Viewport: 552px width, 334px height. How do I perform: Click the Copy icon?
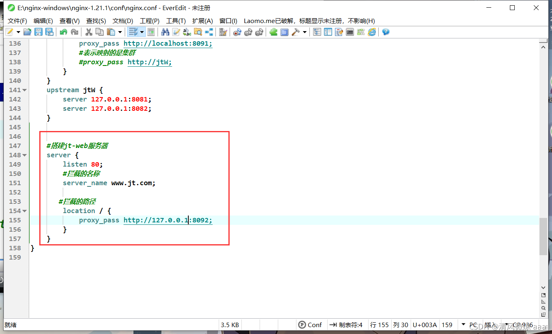100,32
